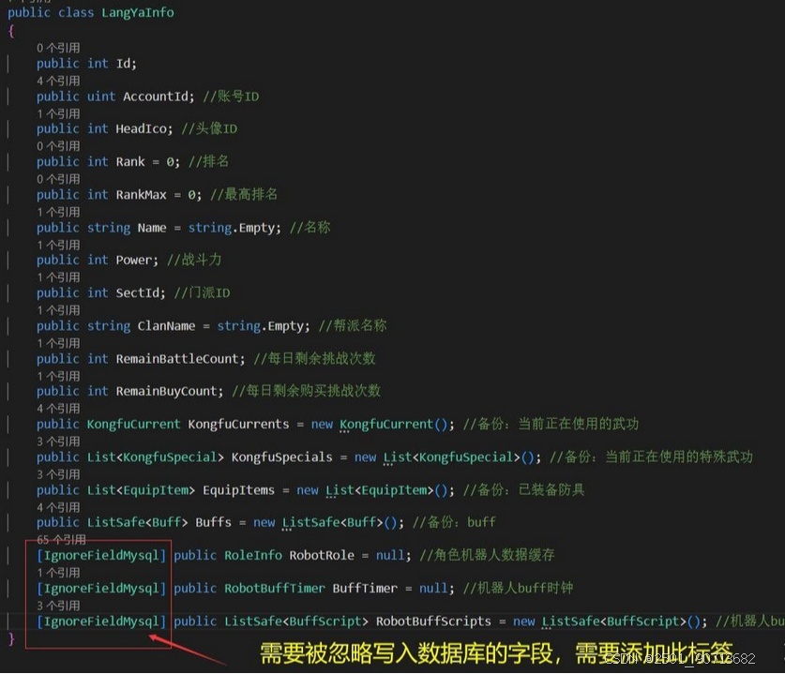
Task: Click the comment //每日剩余挑战次数
Action: pyautogui.click(x=314, y=359)
